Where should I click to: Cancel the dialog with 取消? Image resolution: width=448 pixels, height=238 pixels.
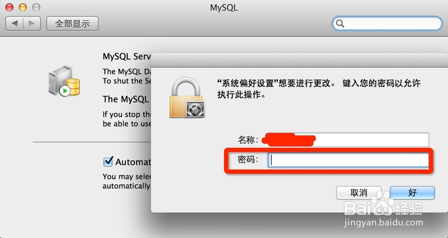click(358, 193)
